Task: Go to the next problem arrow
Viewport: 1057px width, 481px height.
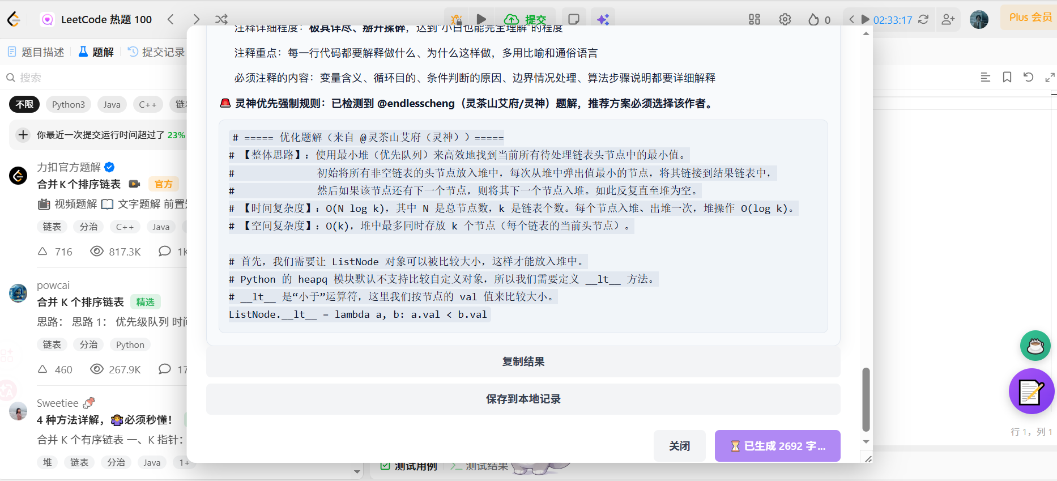Action: coord(196,19)
